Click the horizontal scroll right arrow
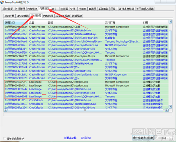 tap(167, 110)
